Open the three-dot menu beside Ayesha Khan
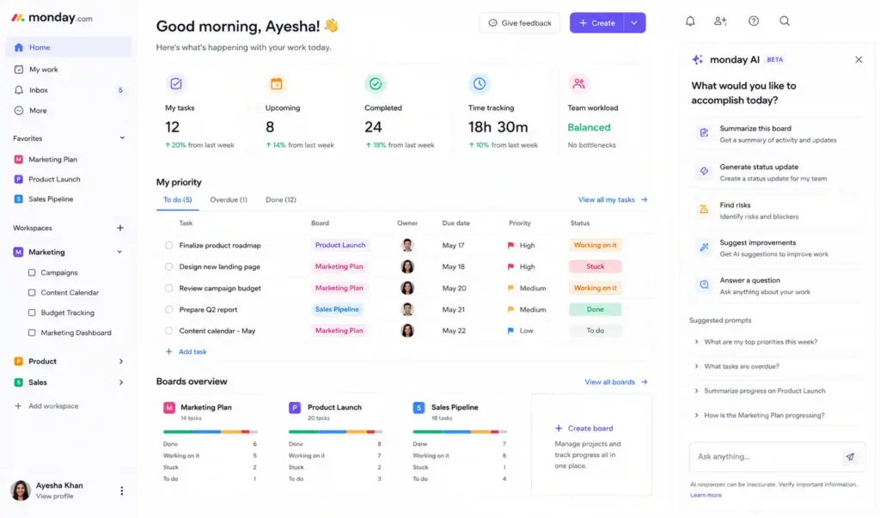This screenshot has width=880, height=518. tap(122, 491)
